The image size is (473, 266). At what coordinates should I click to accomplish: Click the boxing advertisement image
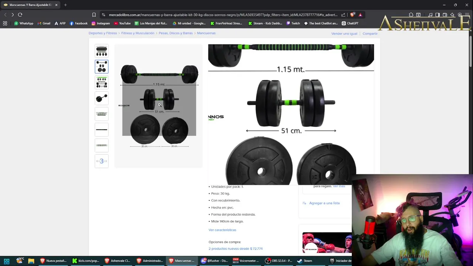coord(327,243)
